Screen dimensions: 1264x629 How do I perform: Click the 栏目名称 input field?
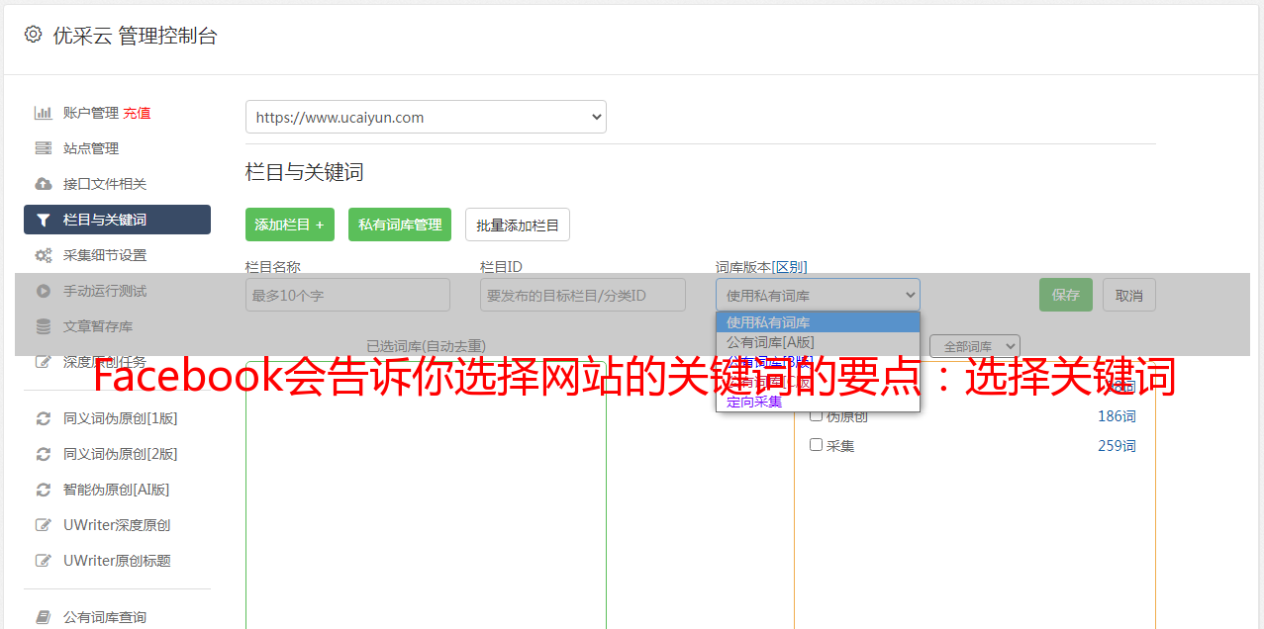click(x=347, y=295)
